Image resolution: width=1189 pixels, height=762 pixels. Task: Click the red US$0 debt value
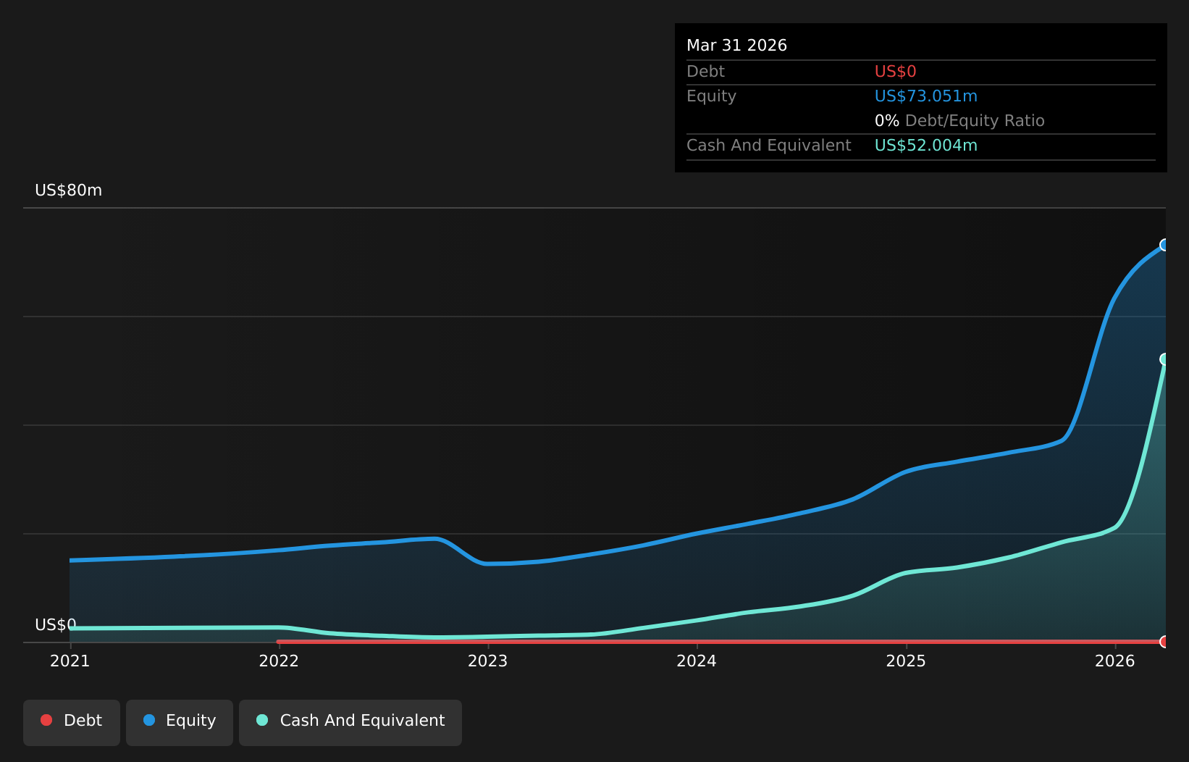pyautogui.click(x=896, y=72)
